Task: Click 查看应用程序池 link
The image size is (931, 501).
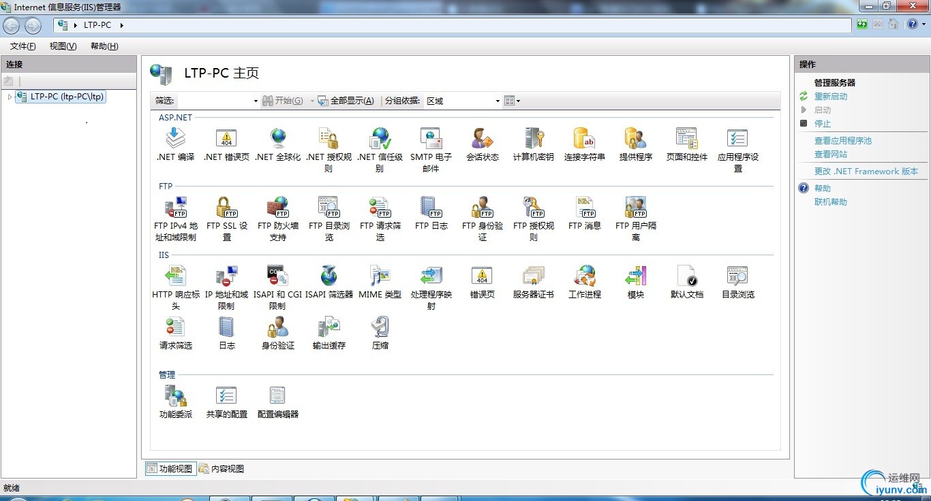Action: pyautogui.click(x=843, y=141)
